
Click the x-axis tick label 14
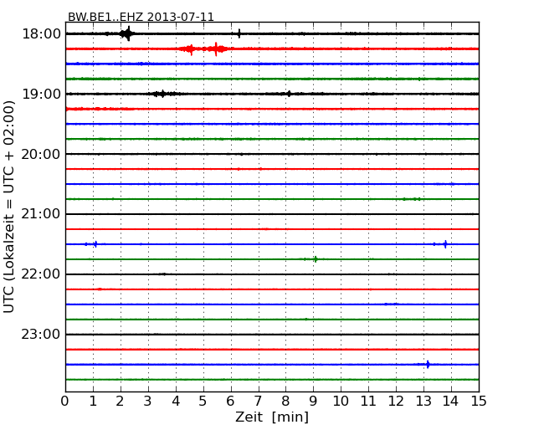[x=451, y=401]
